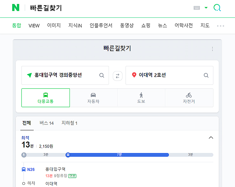The image size is (235, 187).
Task: Click the bus icon beside N26
Action: coord(24,170)
